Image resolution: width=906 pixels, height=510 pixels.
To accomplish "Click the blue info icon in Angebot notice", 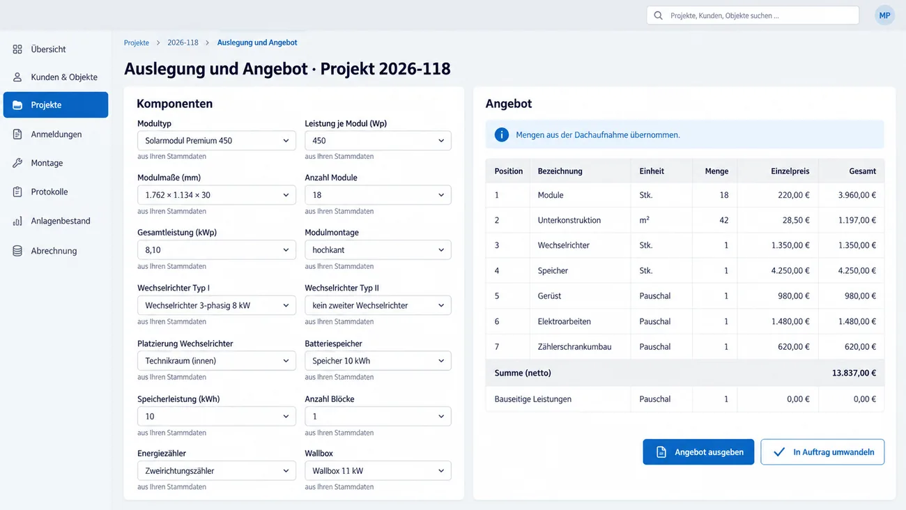I will click(502, 134).
